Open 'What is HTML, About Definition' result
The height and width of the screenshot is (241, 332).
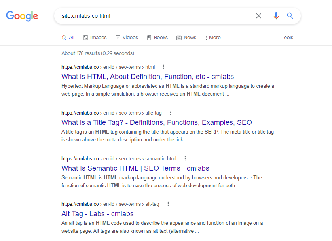click(148, 77)
